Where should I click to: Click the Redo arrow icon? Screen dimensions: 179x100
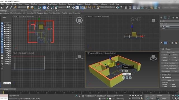coord(3,7)
